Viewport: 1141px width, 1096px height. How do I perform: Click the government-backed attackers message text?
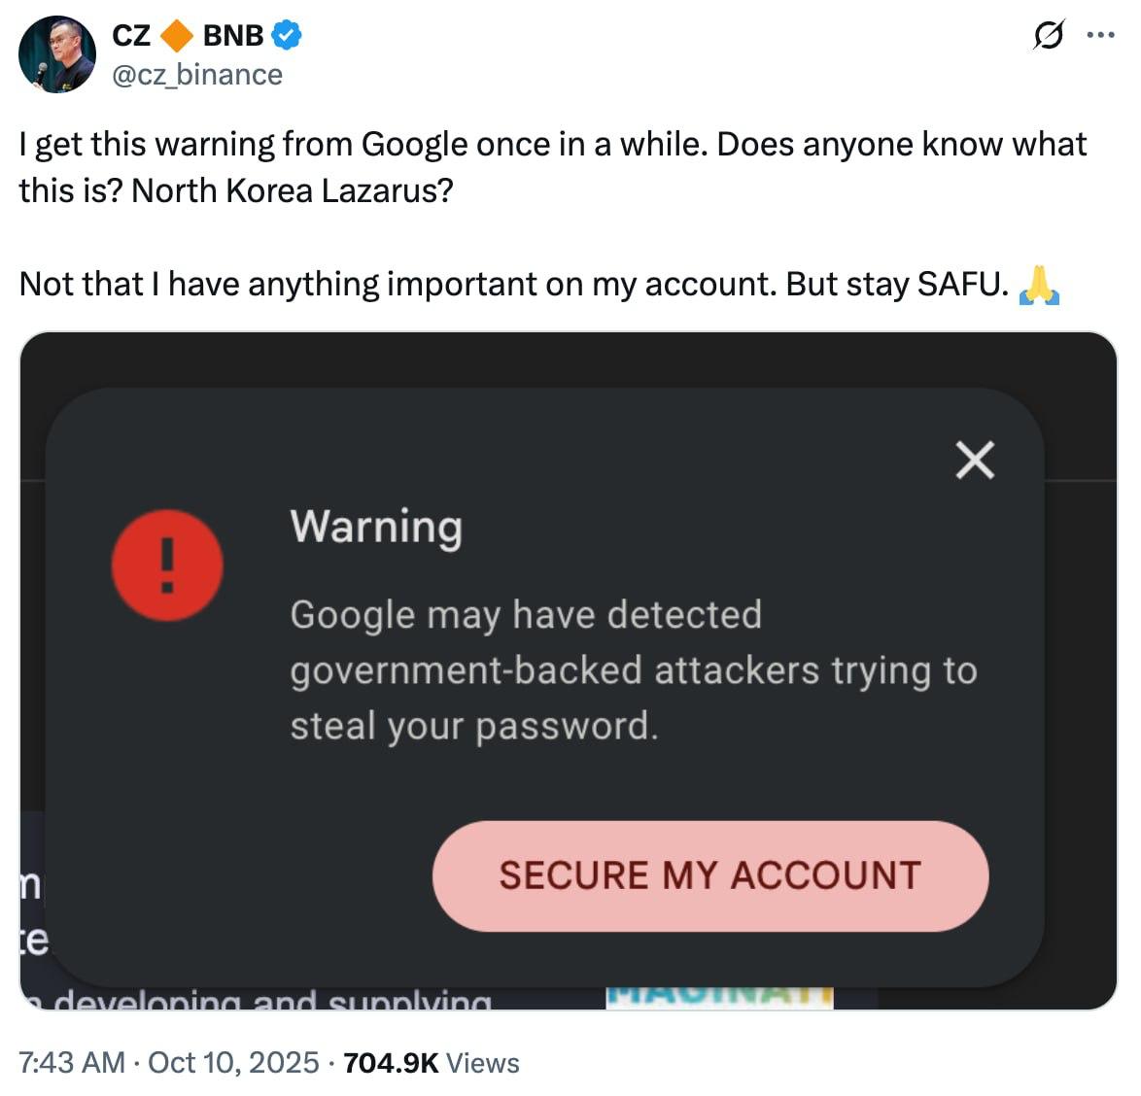tap(633, 670)
